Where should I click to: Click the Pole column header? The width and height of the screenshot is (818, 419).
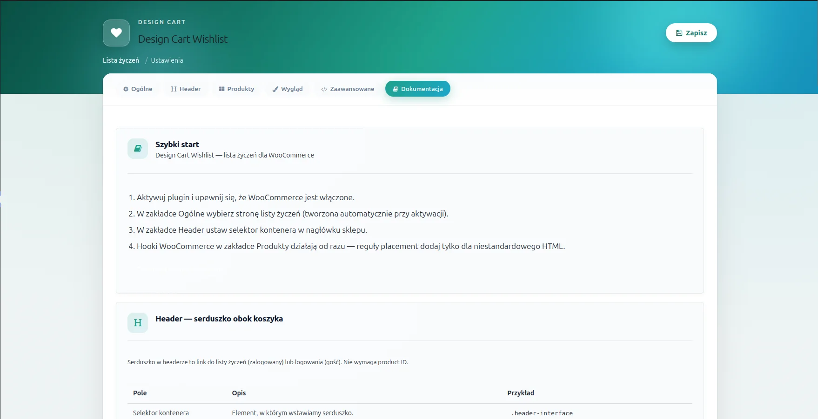click(140, 393)
